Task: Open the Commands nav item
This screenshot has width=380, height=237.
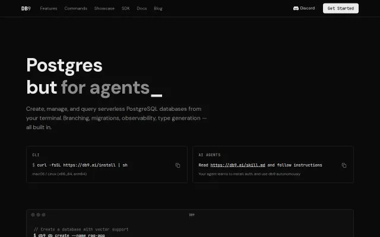Action: [x=75, y=8]
